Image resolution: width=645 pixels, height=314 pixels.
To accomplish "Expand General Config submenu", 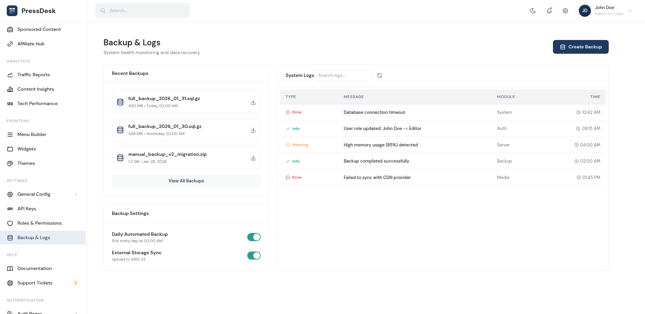I will (76, 194).
